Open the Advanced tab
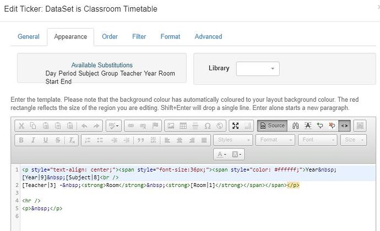 point(208,37)
